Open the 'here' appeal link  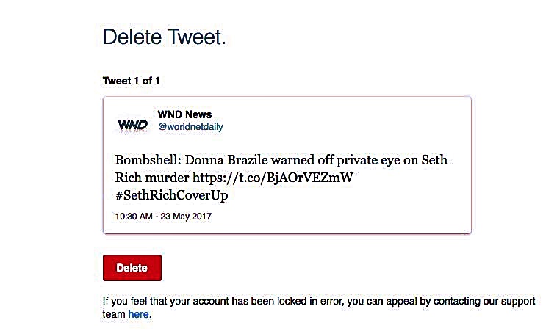(x=138, y=314)
